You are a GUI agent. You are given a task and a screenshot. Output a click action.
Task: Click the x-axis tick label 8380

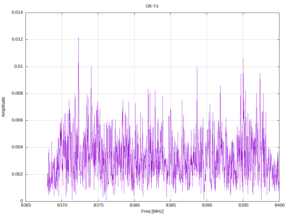pos(135,205)
